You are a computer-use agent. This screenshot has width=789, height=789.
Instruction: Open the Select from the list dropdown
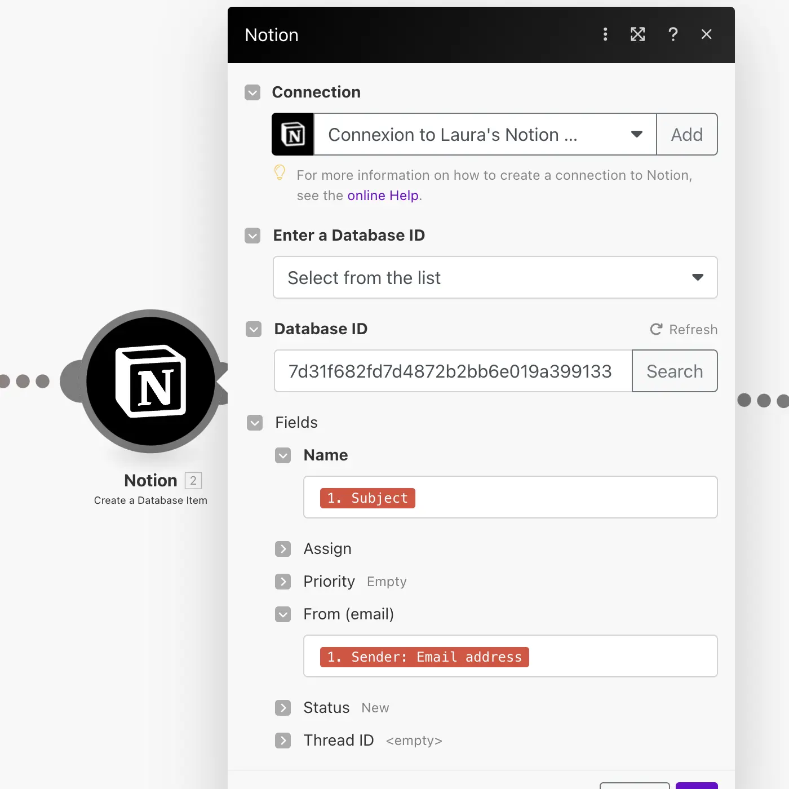(495, 277)
